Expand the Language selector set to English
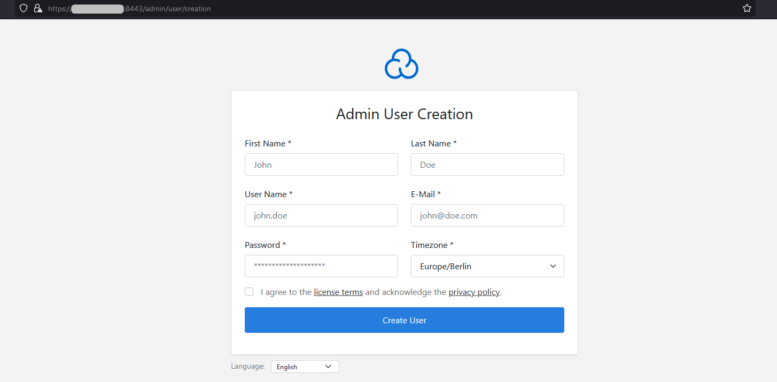This screenshot has width=777, height=382. point(305,367)
